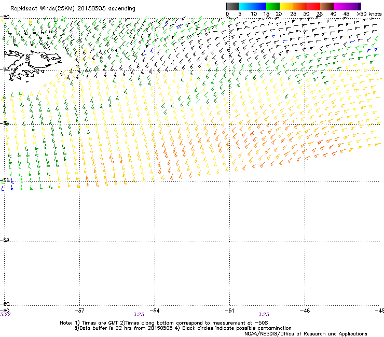Click the brown 35-40 knots legend color

327,6
